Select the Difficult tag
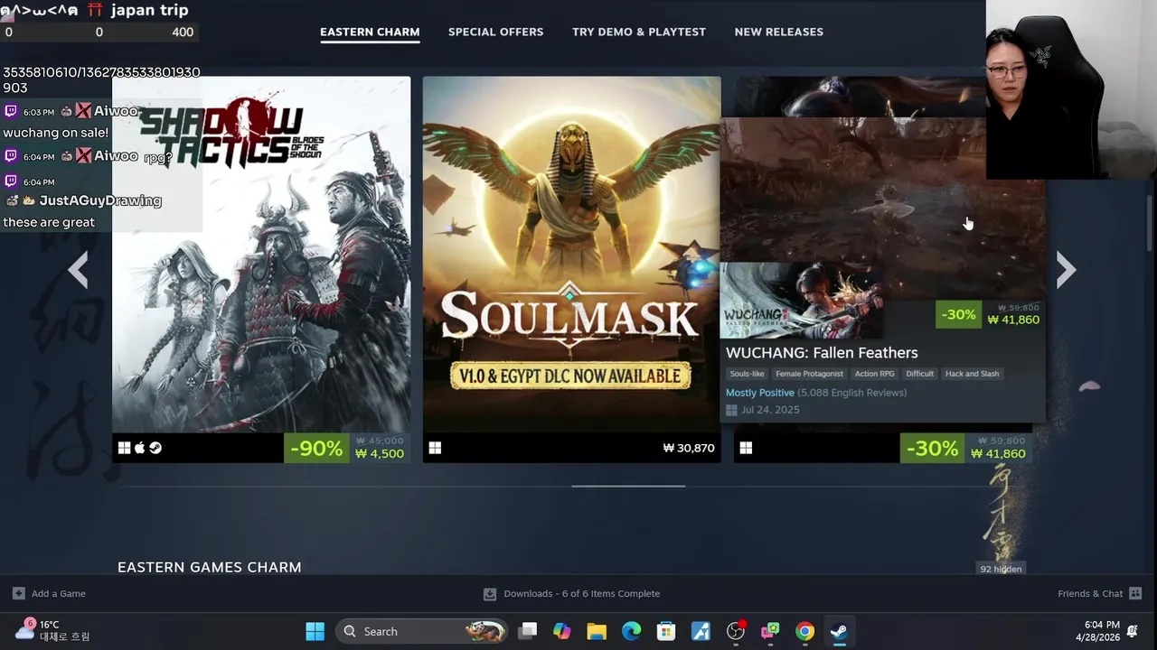 click(919, 374)
